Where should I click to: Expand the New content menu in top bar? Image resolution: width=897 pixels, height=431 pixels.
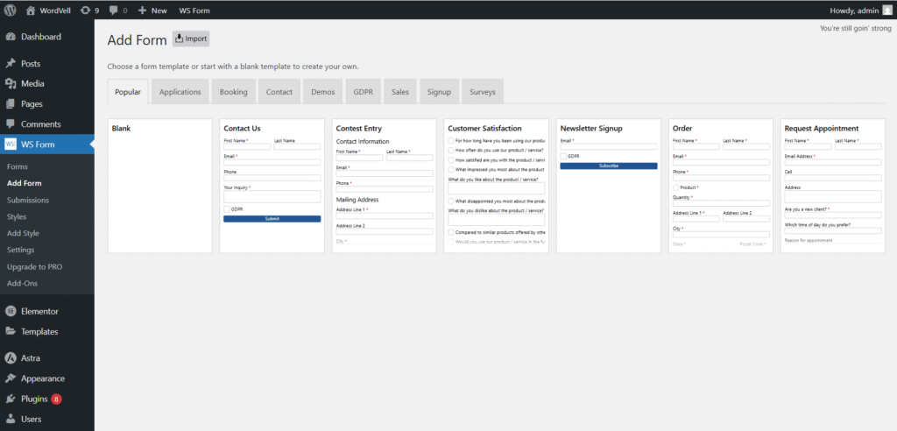click(152, 11)
